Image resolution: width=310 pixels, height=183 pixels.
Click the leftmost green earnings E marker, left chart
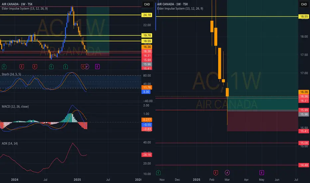pyautogui.click(x=4, y=67)
